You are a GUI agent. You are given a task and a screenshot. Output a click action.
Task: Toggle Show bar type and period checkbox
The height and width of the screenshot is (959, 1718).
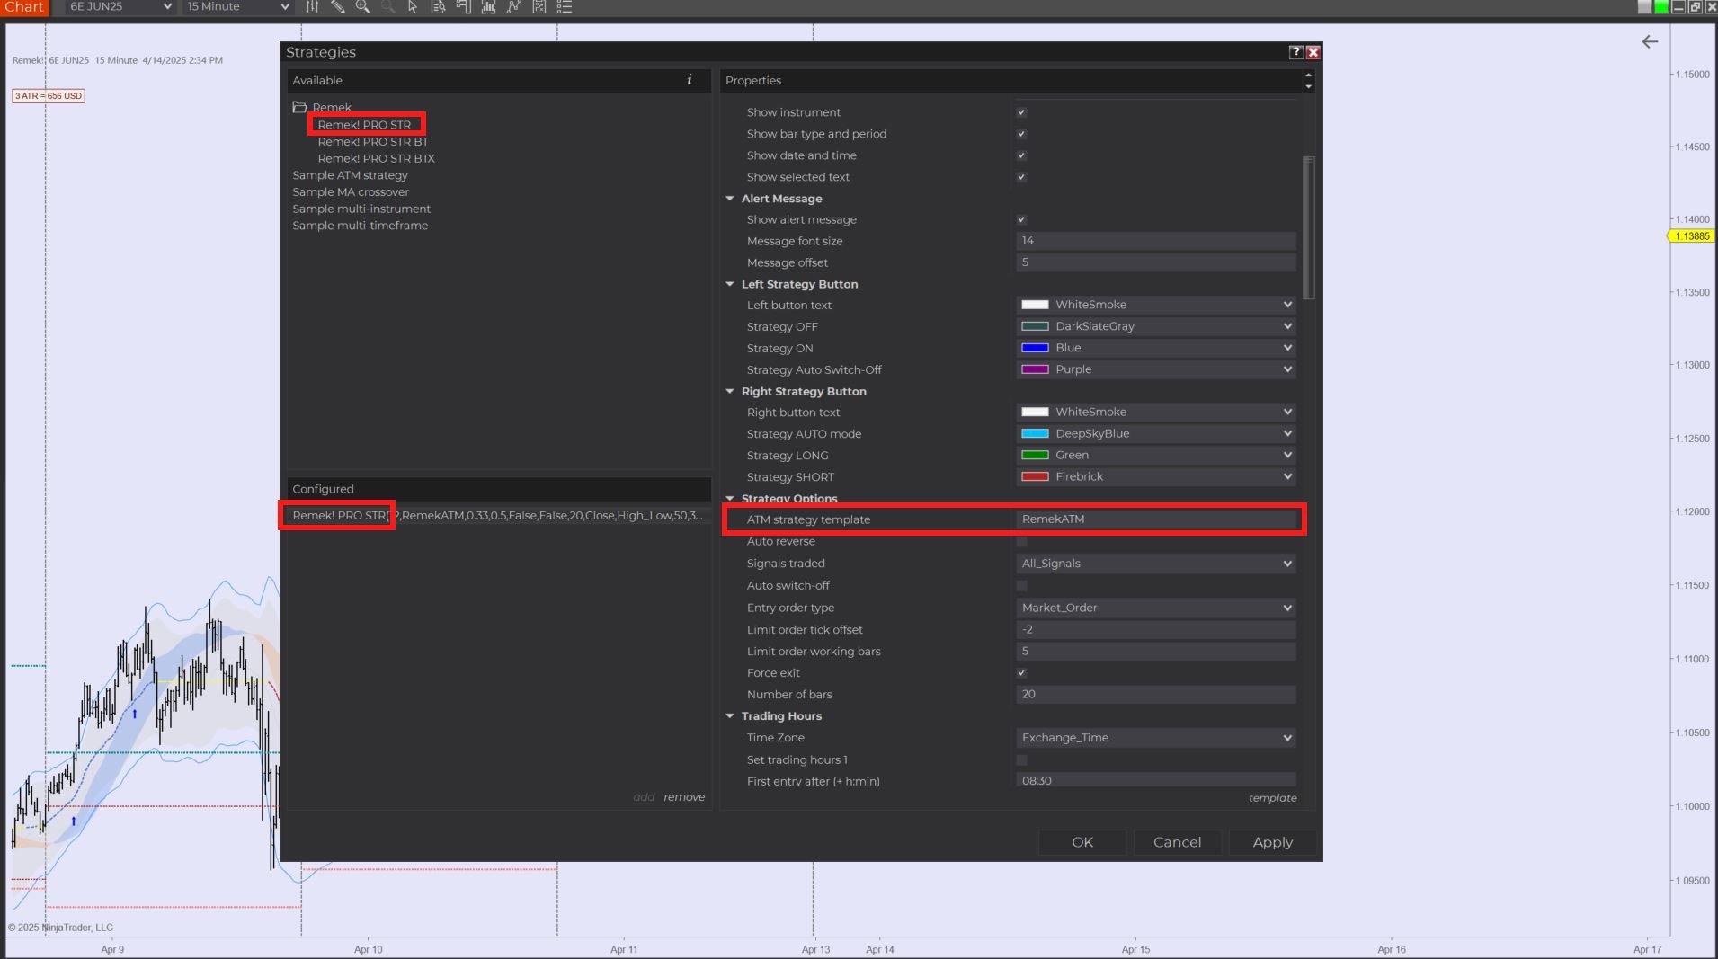point(1021,134)
